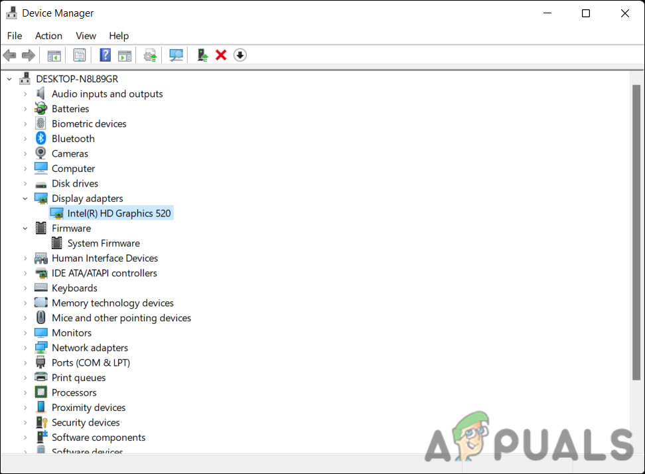Click the Mice and pointing devices icon

click(x=40, y=317)
